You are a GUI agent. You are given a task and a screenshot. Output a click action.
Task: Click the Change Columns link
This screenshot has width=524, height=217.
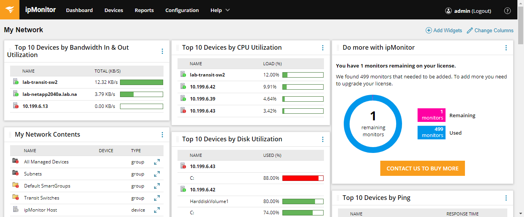[x=494, y=30]
